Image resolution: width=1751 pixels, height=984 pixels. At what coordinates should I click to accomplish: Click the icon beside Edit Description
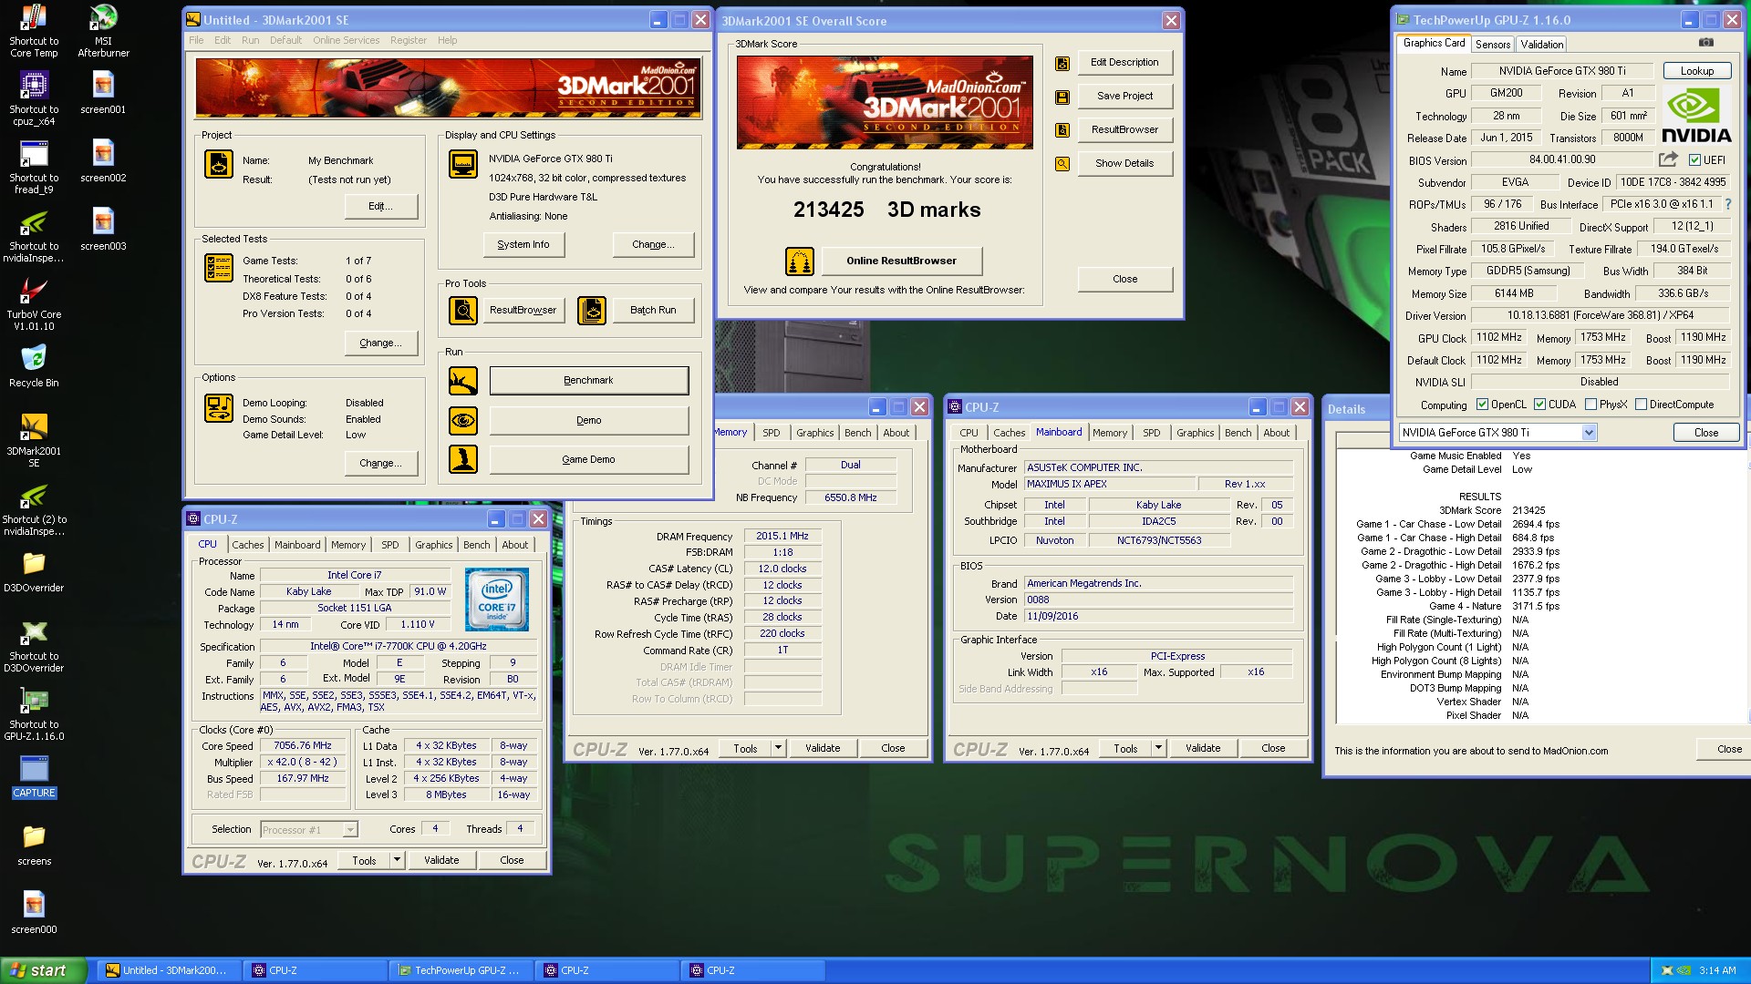tap(1062, 63)
